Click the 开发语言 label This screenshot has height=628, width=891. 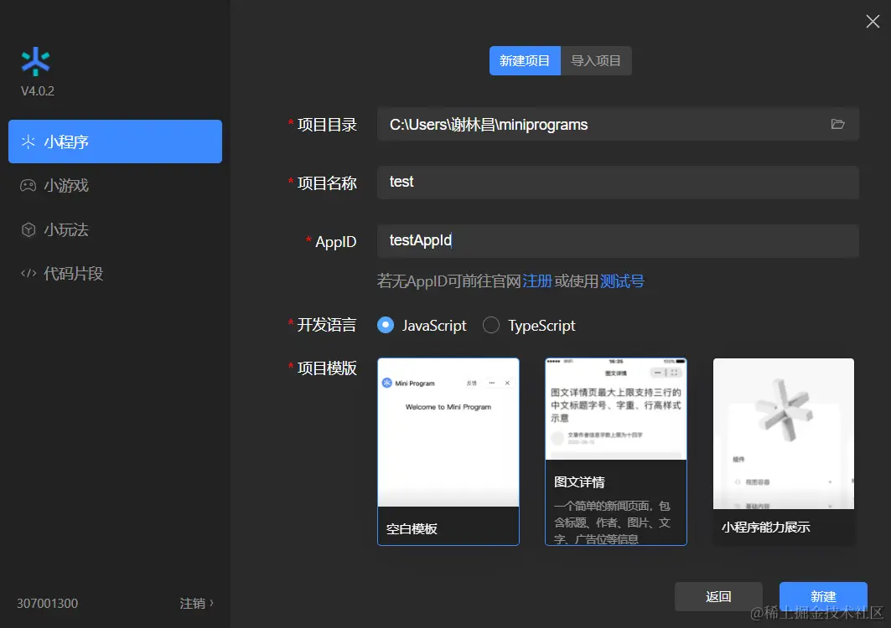click(x=327, y=325)
